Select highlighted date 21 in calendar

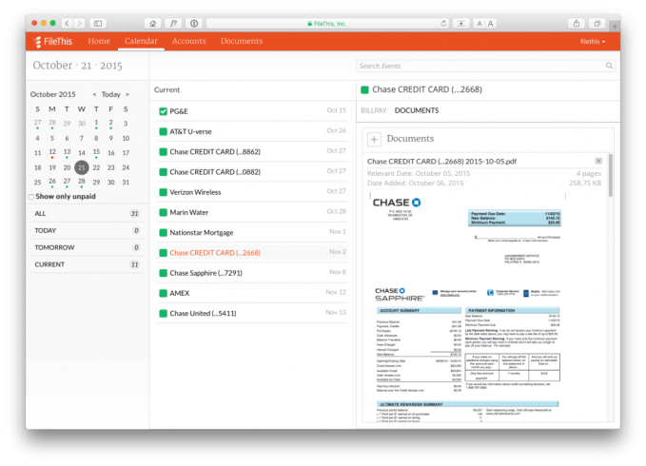pos(82,167)
